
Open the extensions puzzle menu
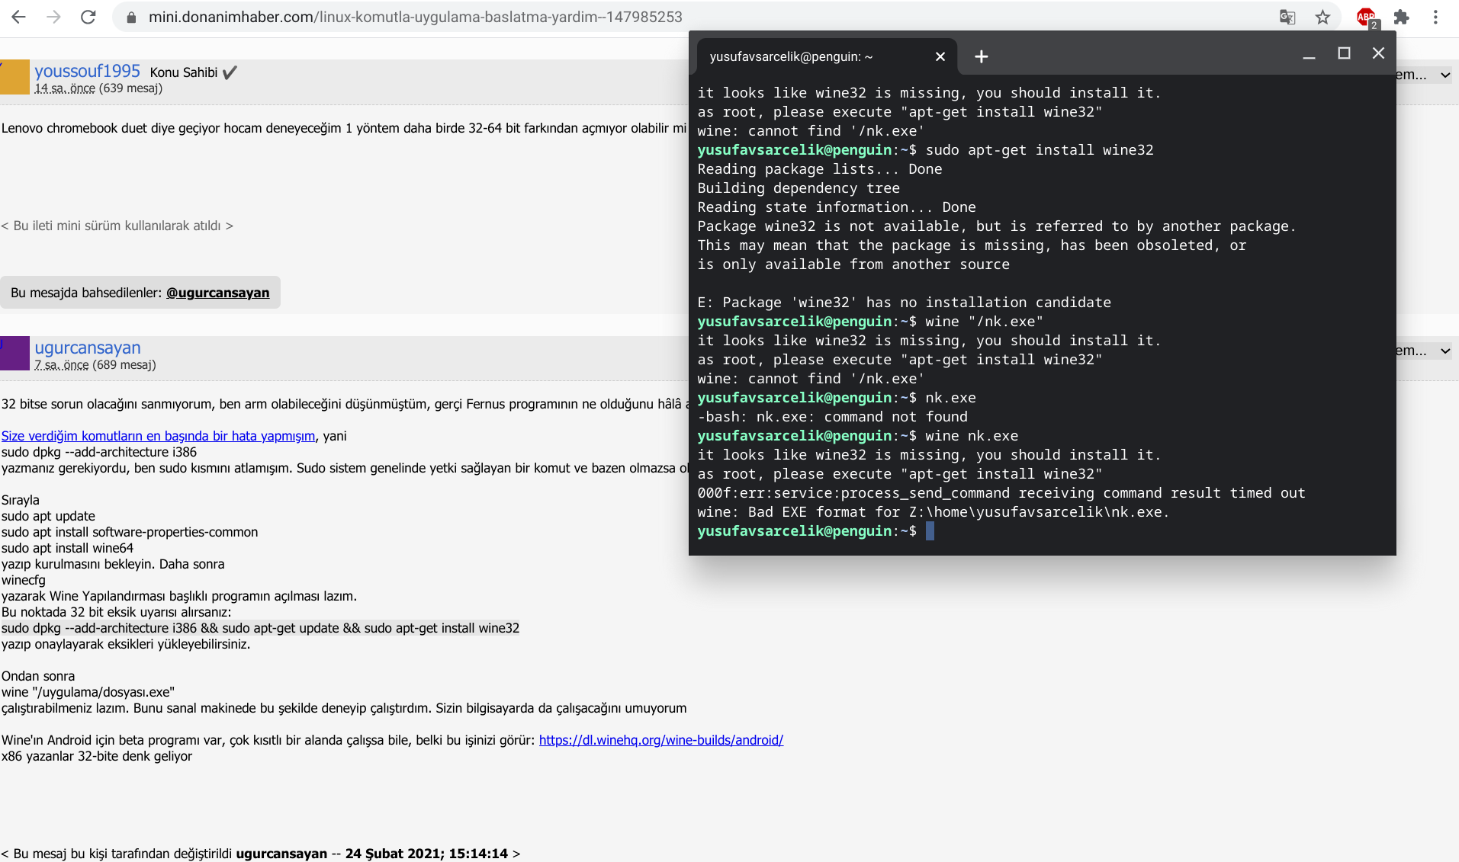[1402, 17]
